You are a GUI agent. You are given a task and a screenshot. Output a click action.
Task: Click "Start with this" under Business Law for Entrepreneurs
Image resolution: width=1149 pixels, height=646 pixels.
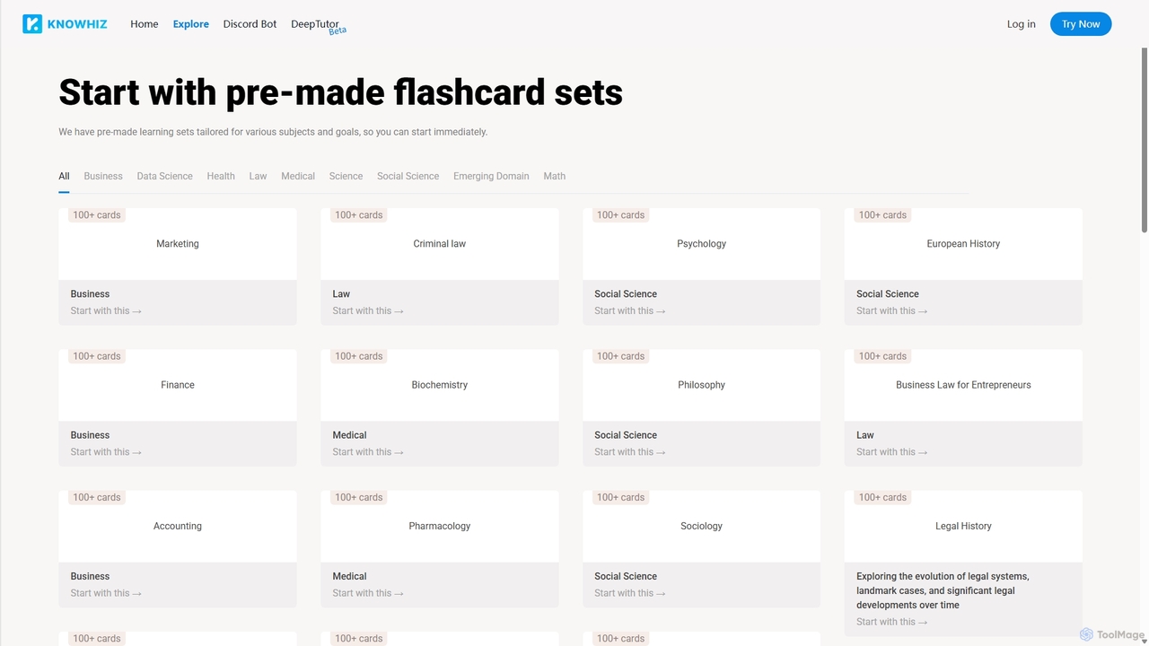click(892, 452)
